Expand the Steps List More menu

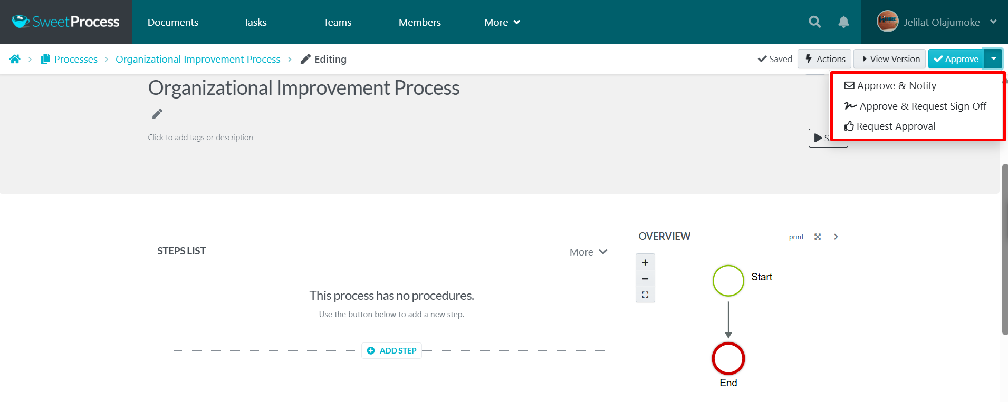click(x=589, y=252)
